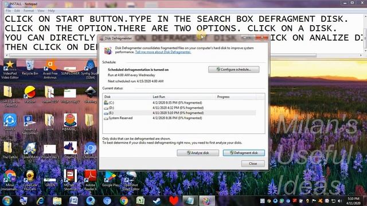
Task: Open the View menu in Notepad
Action: coord(41,11)
